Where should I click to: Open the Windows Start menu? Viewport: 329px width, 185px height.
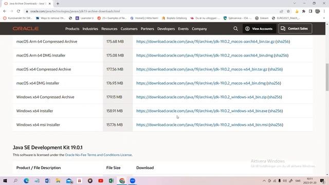5,180
